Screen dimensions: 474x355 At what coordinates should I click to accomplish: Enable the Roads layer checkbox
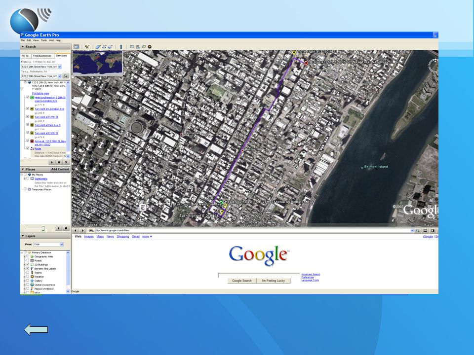[28, 260]
